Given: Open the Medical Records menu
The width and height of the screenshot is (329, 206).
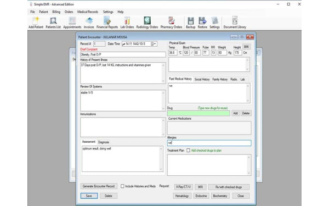Looking at the screenshot, I should tap(88, 12).
